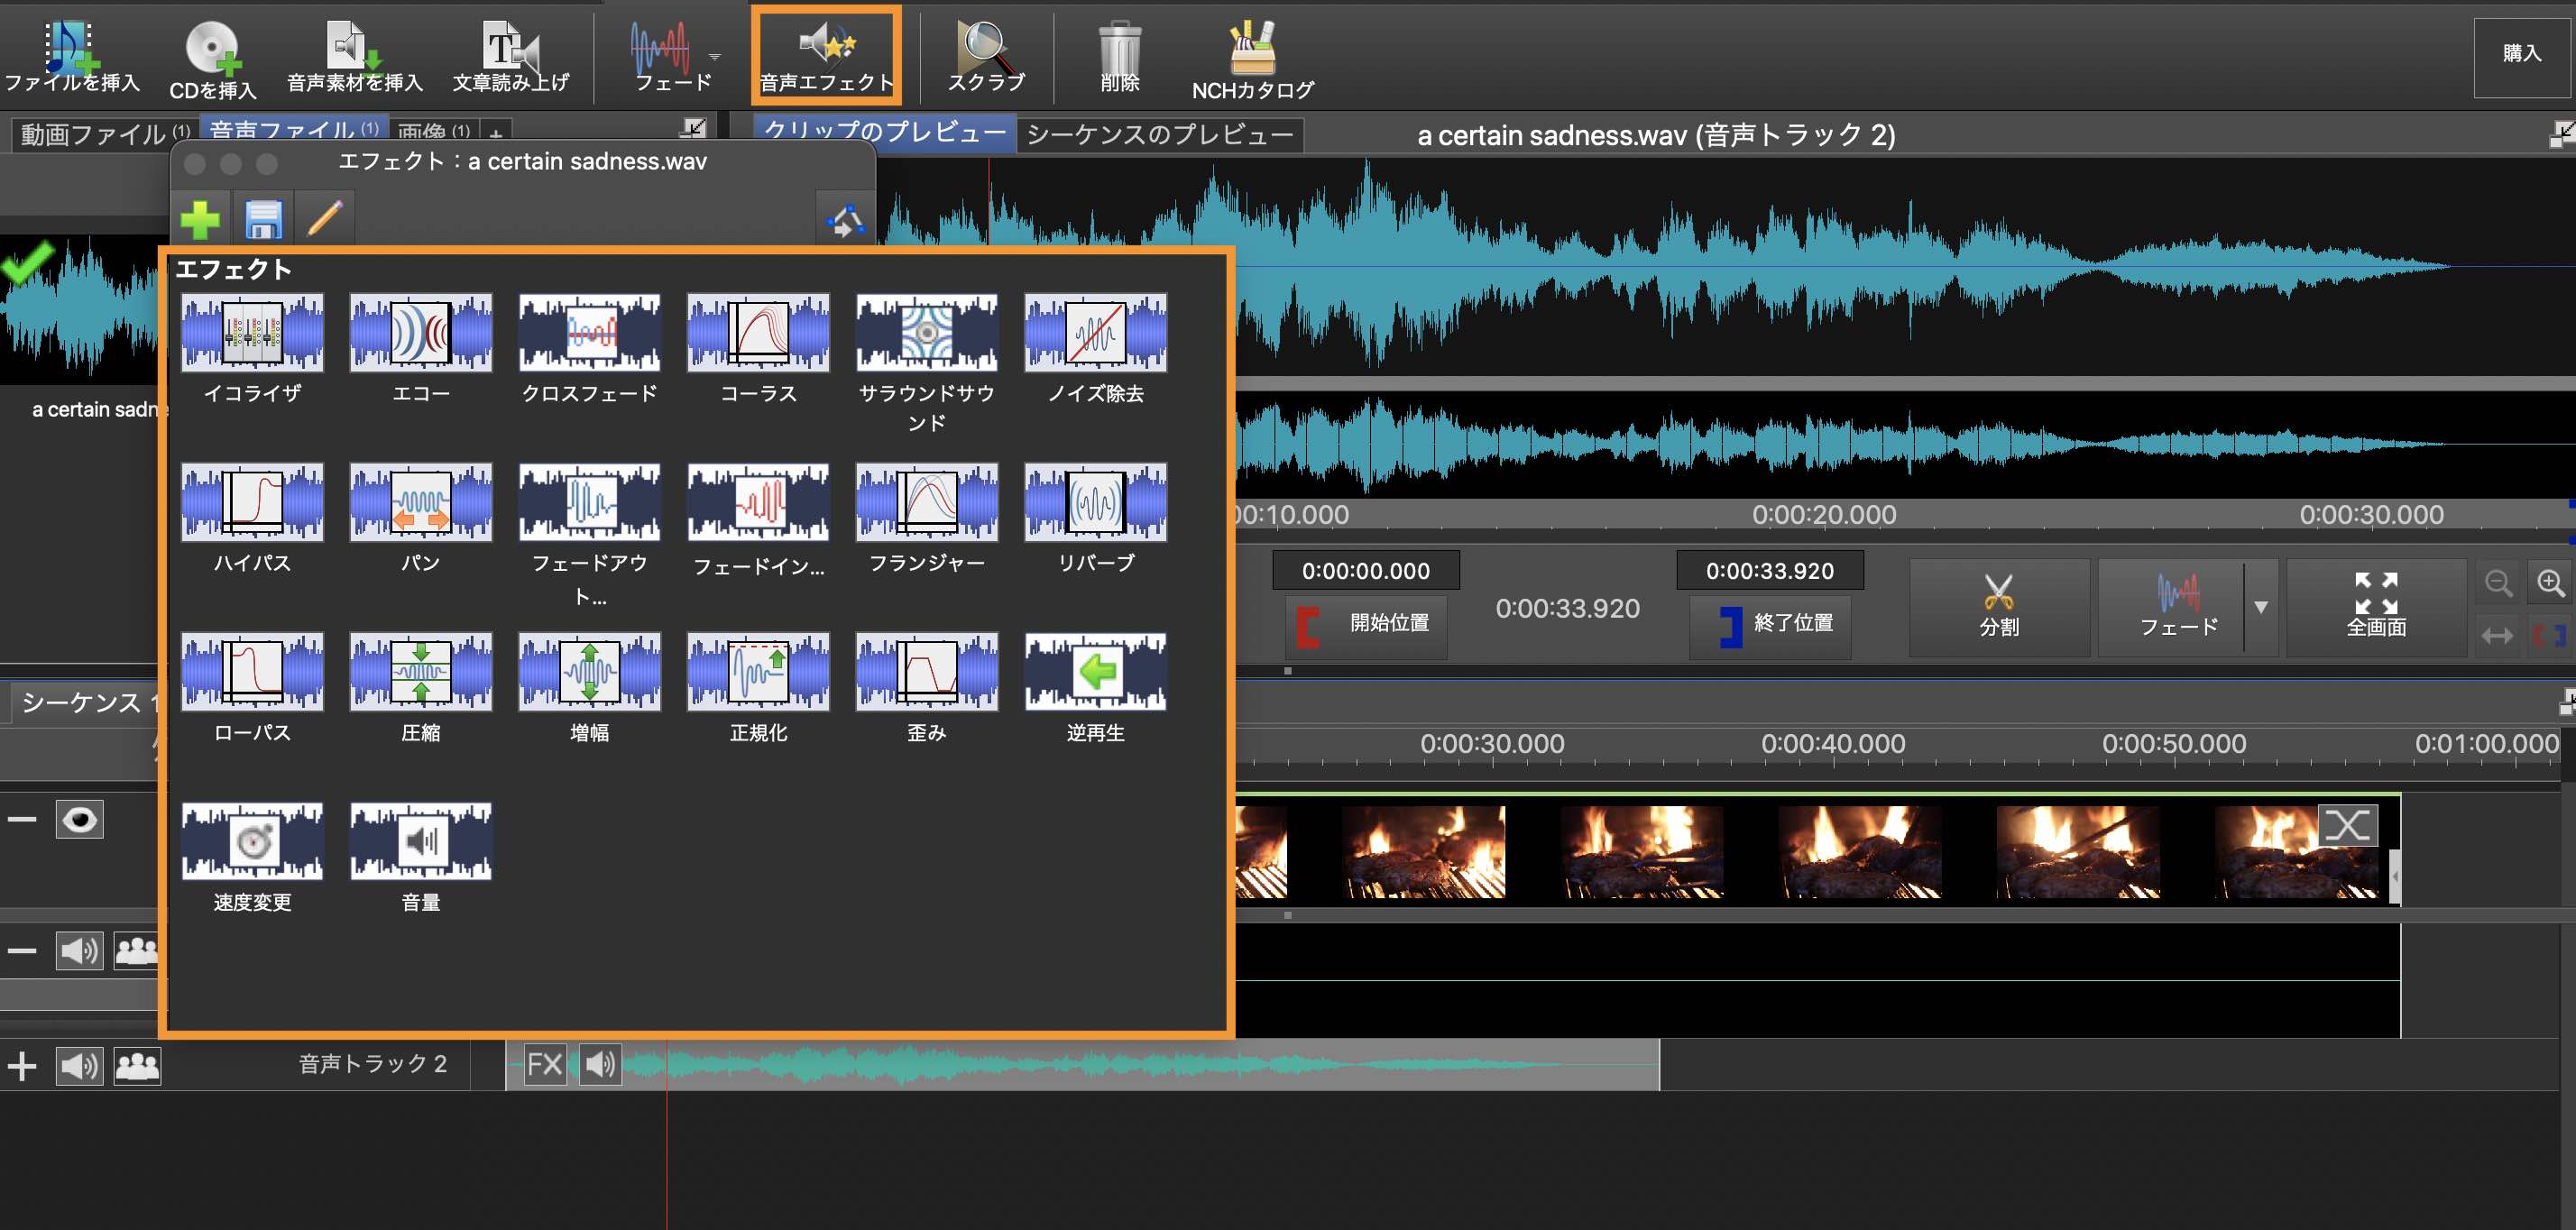The image size is (2576, 1230).
Task: Click the FX toggle on the audio track
Action: (x=545, y=1063)
